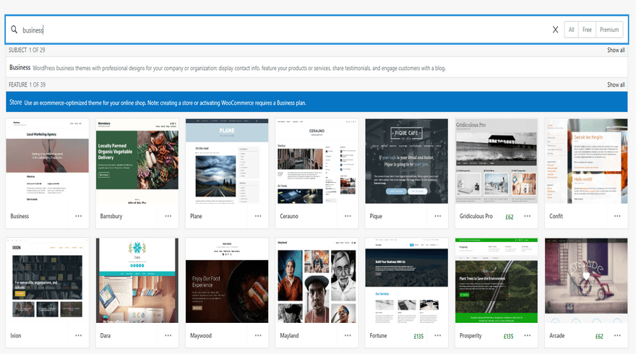The height and width of the screenshot is (354, 636).
Task: Open the Maywood theme thumbnail
Action: click(x=227, y=280)
